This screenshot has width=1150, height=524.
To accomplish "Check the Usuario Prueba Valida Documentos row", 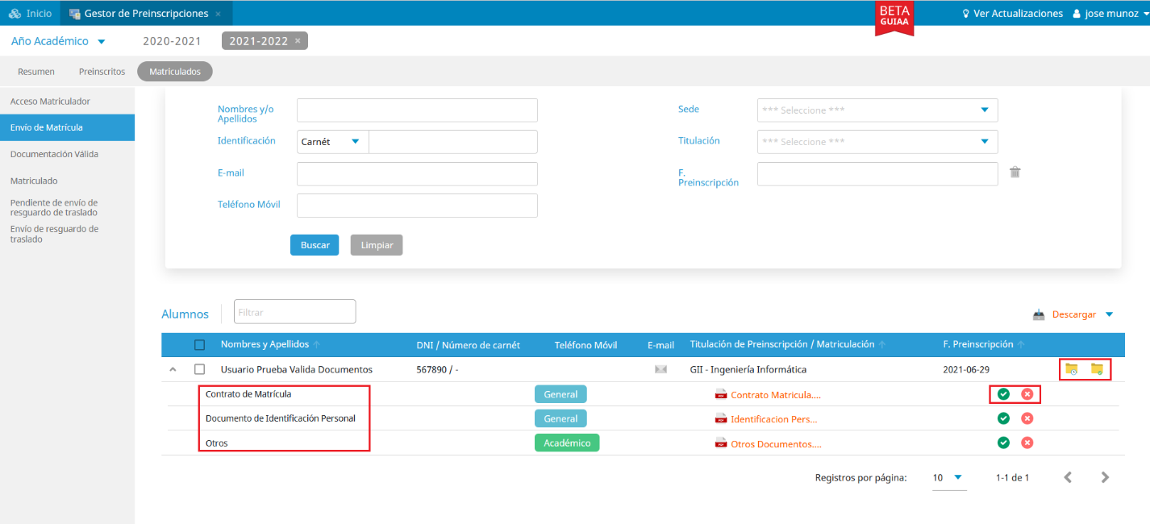I will point(199,369).
